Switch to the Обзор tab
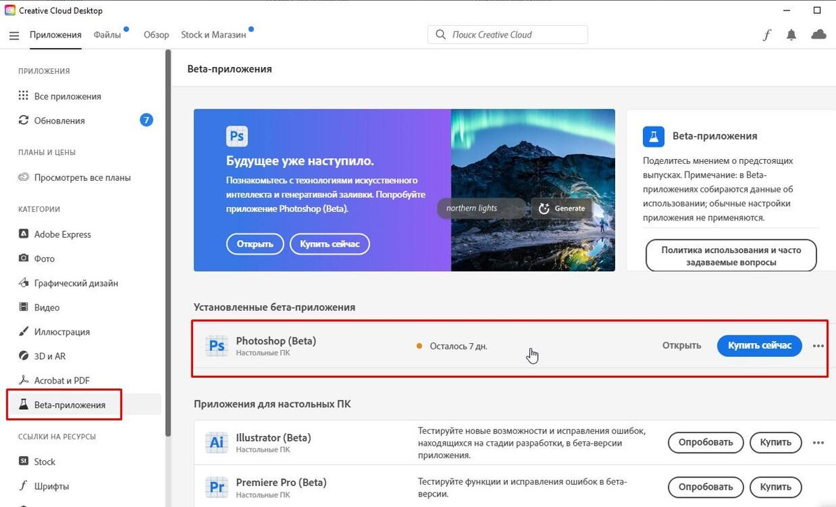Screen dimensions: 836x507 click(x=156, y=35)
